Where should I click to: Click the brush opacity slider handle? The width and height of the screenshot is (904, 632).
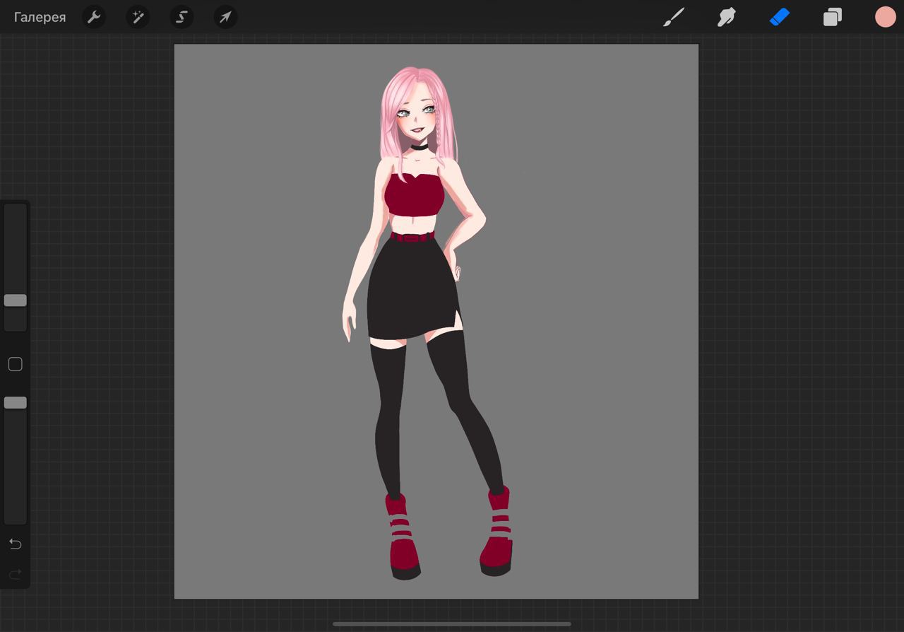(x=15, y=402)
